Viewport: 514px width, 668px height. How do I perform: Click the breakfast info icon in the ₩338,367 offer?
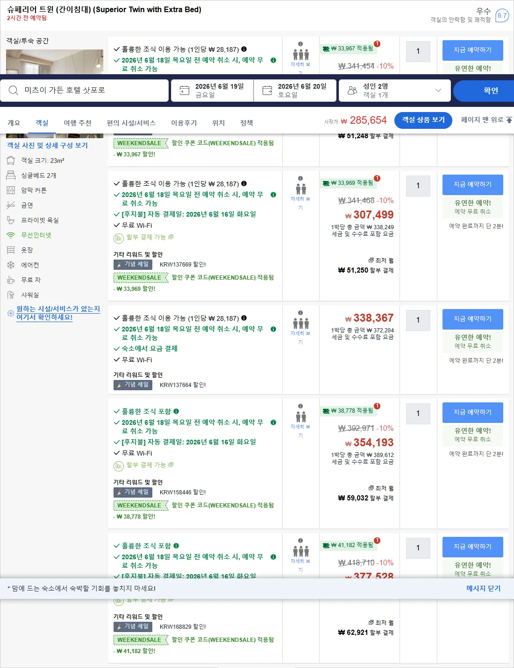[x=244, y=318]
